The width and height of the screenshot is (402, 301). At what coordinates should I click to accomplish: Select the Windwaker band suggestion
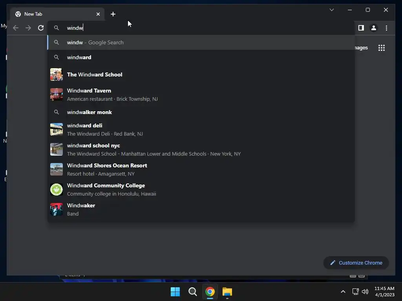pos(201,209)
